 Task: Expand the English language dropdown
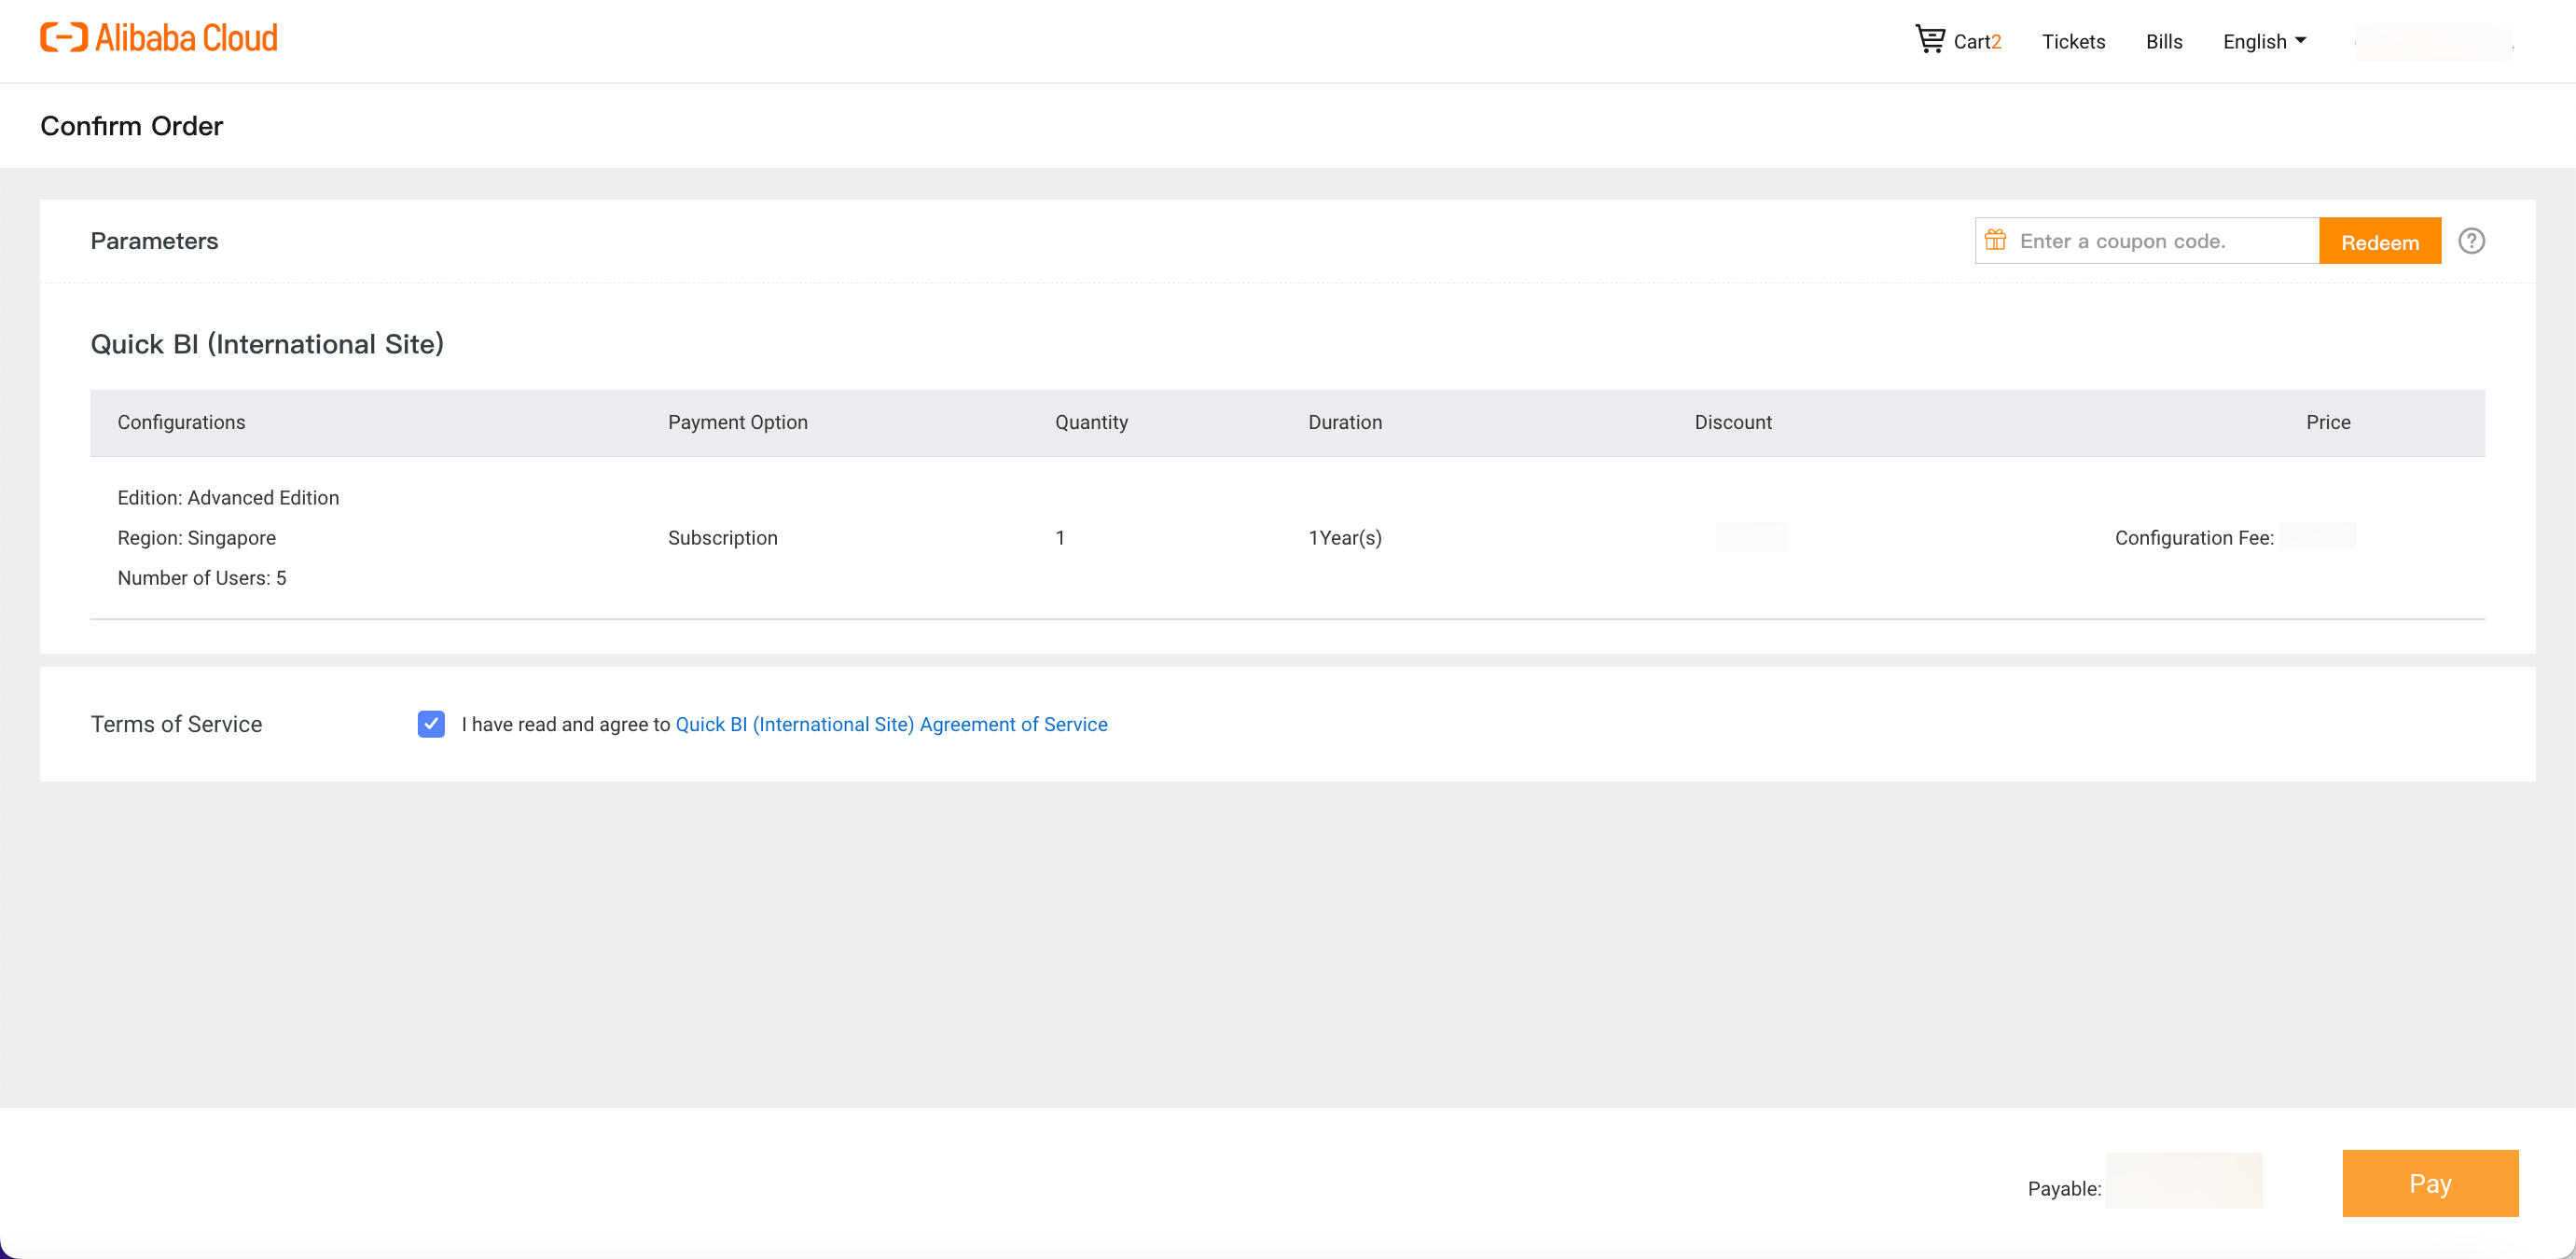[x=2264, y=41]
